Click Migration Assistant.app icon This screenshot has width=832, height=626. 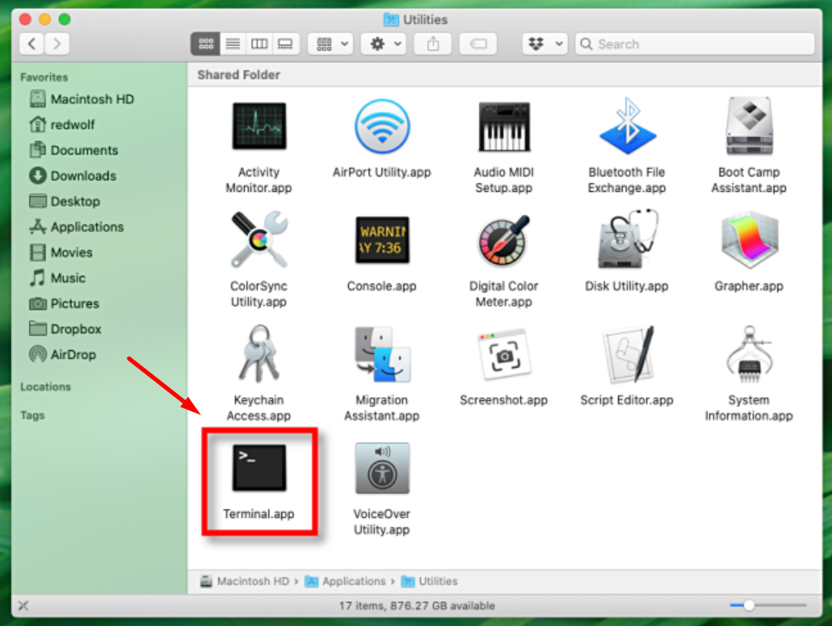[382, 354]
